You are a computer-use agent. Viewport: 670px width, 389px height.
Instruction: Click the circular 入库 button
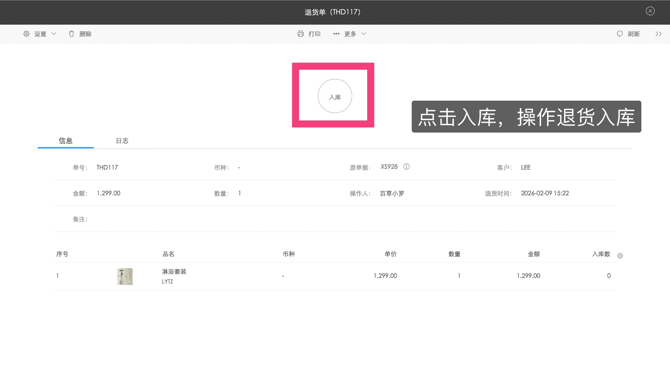click(335, 96)
